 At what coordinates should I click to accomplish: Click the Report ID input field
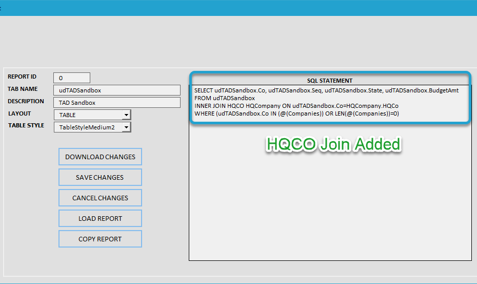pos(72,78)
